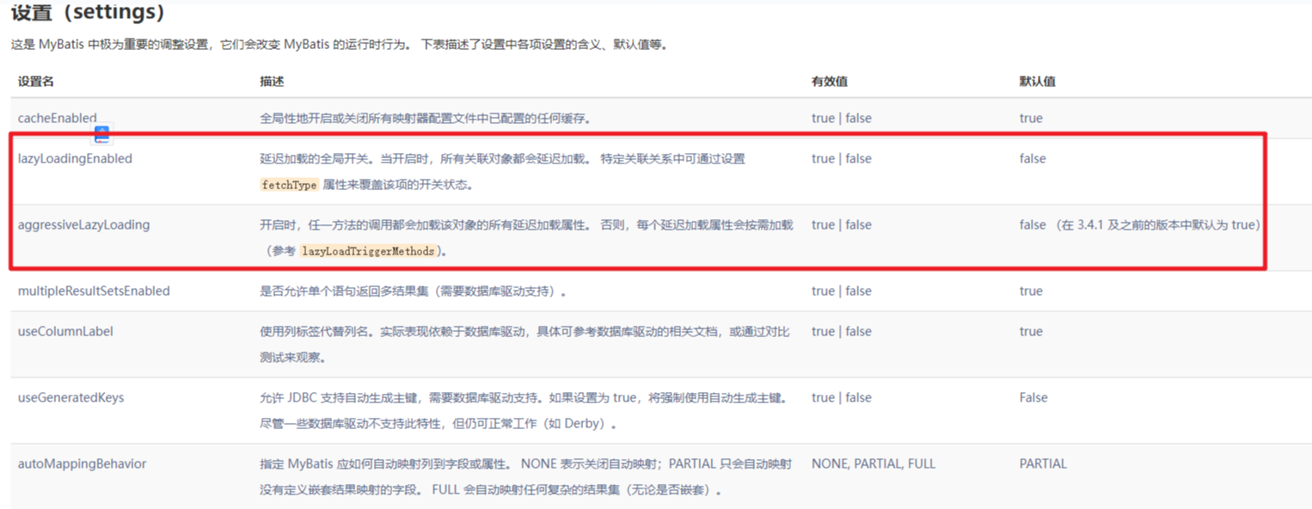
Task: Click 'true | false' in the useColumnLabel row
Action: (x=841, y=331)
